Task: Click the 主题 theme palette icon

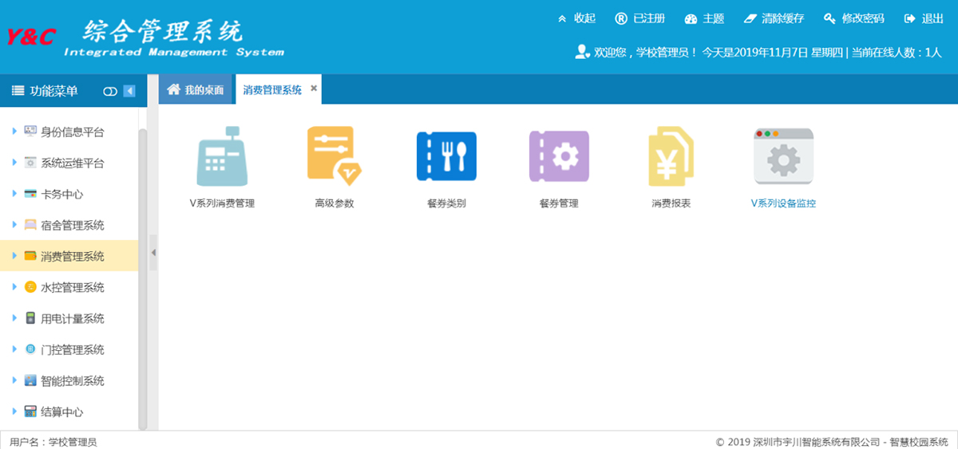Action: pos(691,18)
